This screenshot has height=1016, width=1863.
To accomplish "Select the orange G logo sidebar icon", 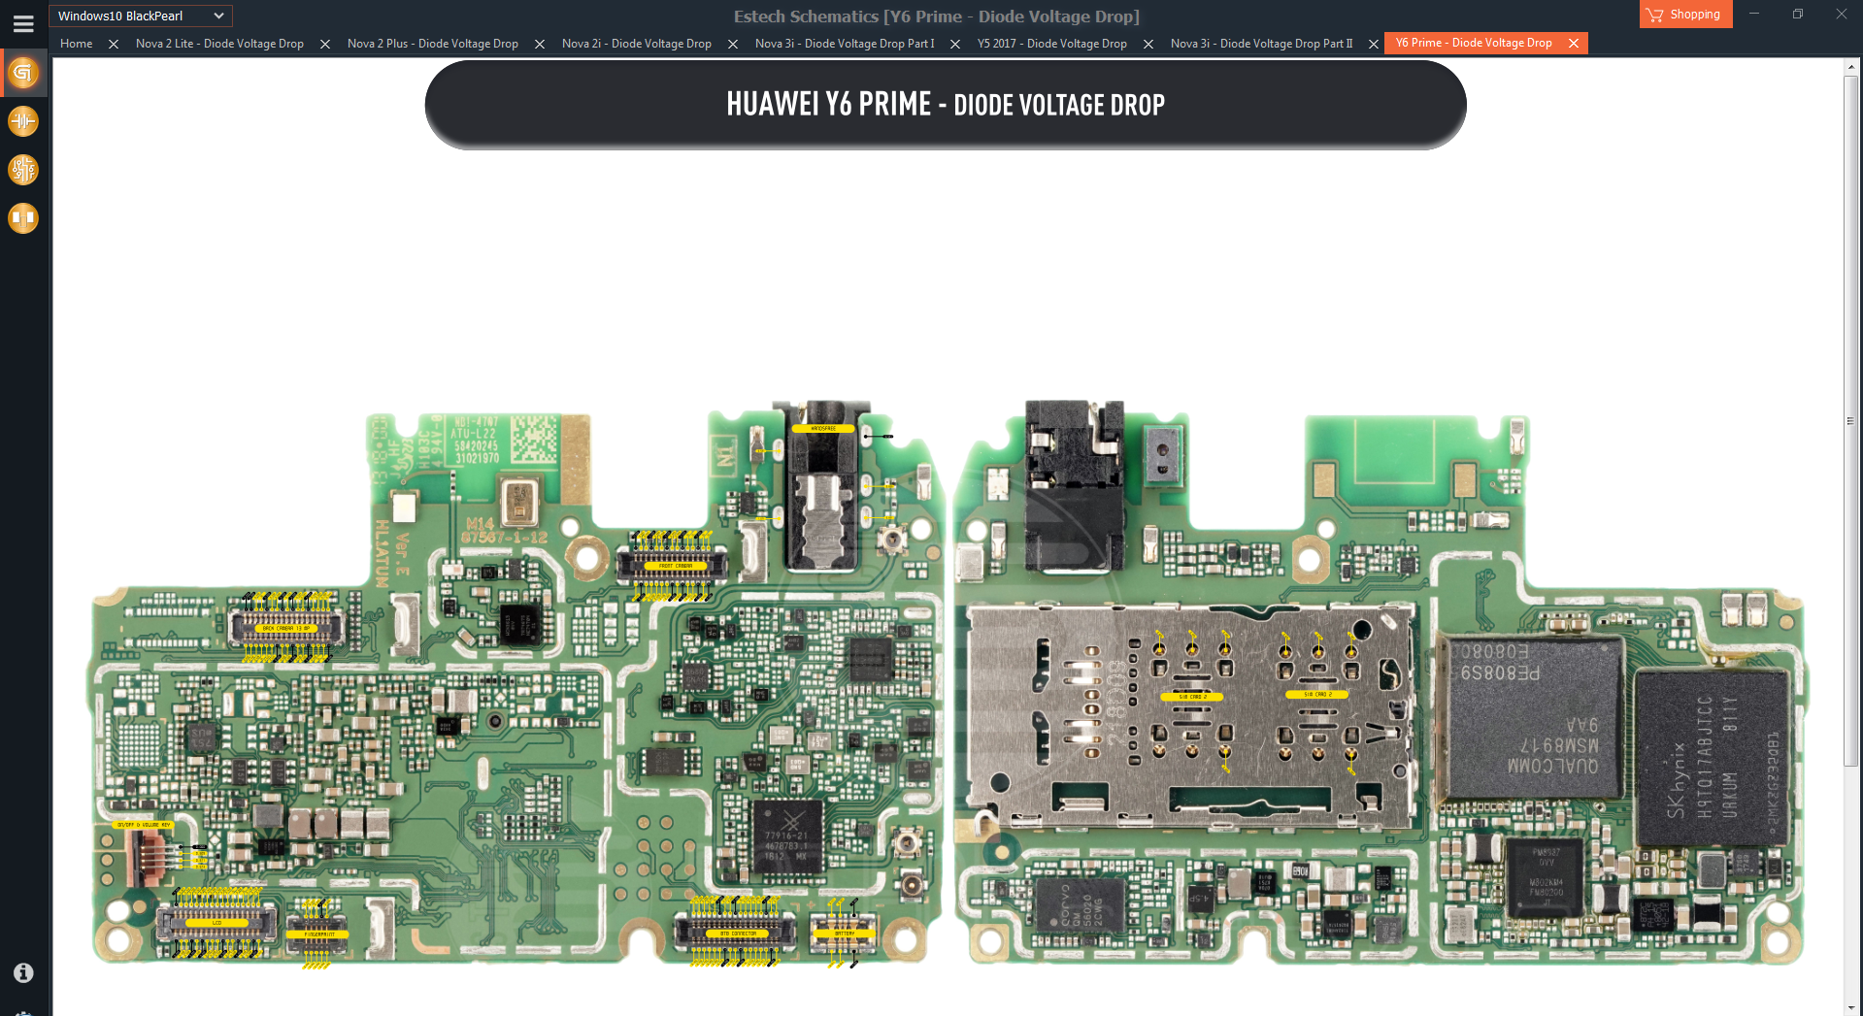I will (23, 73).
